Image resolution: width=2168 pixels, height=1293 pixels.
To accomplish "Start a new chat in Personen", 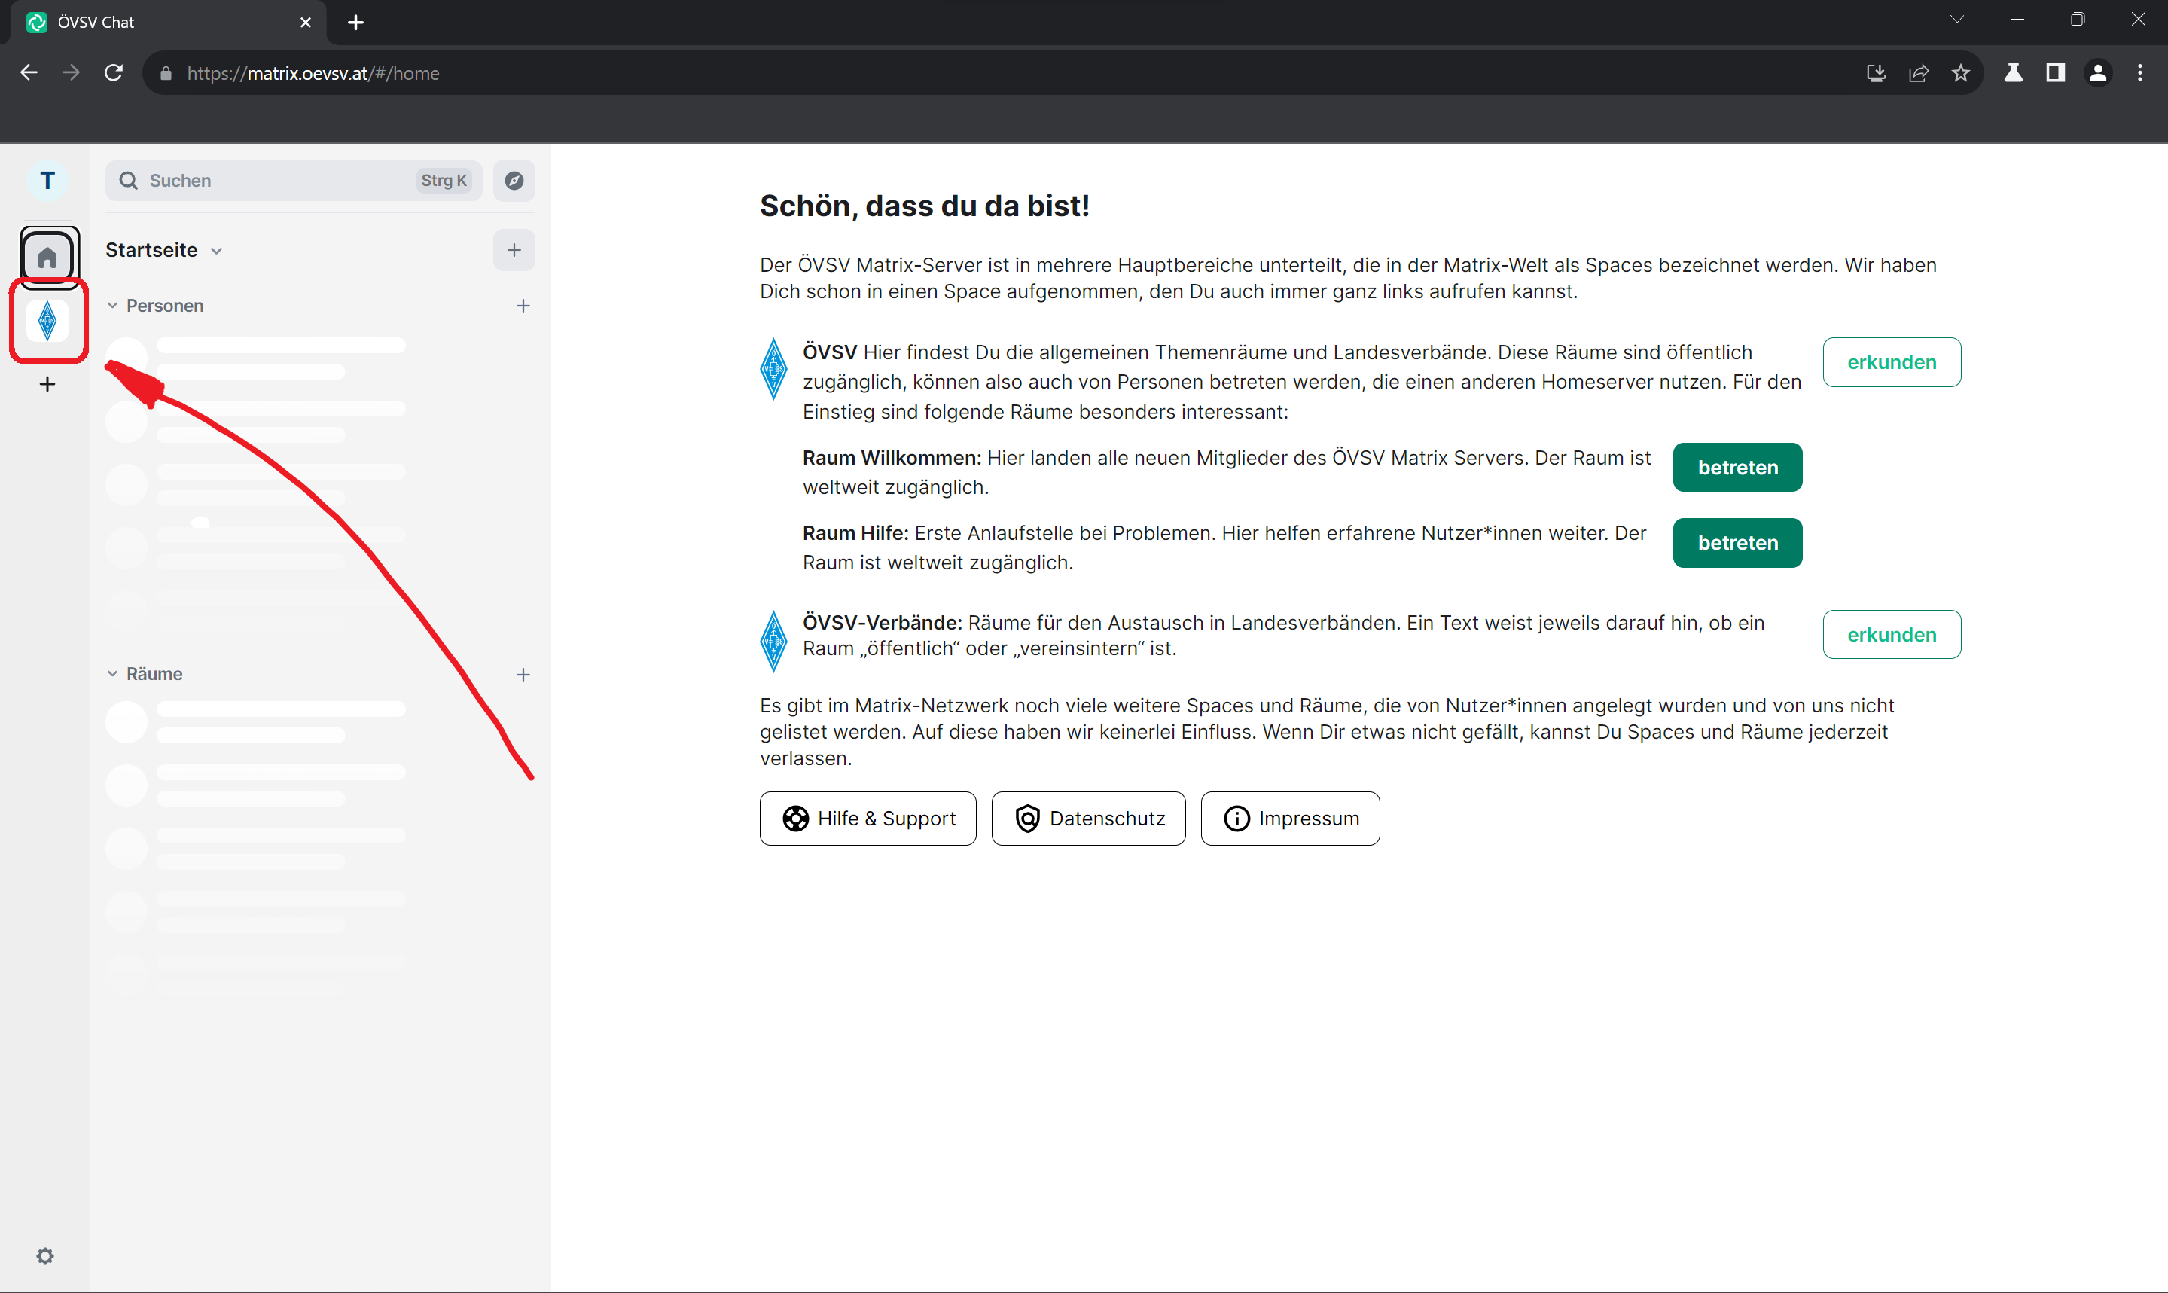I will [x=523, y=306].
